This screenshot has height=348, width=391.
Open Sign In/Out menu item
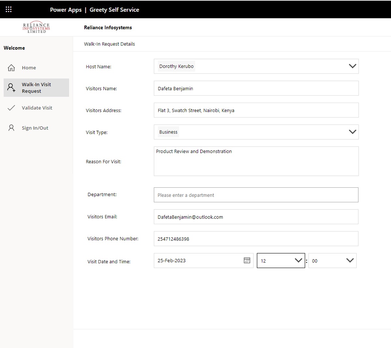click(x=35, y=128)
